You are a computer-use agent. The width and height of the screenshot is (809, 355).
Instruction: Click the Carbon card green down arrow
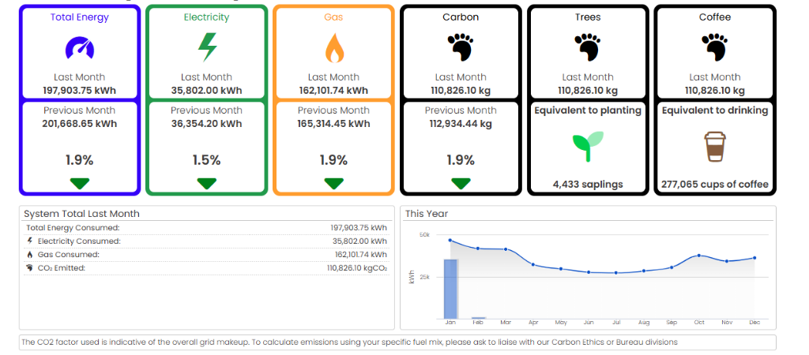click(461, 183)
